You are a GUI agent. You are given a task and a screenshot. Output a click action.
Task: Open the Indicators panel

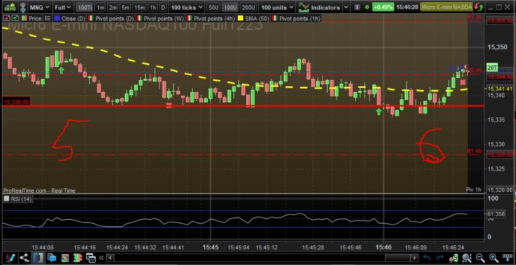click(x=319, y=7)
